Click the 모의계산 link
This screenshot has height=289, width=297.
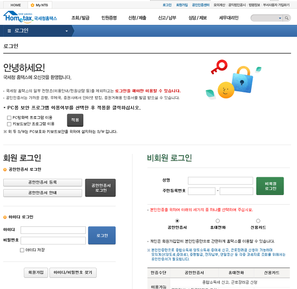click(x=219, y=5)
